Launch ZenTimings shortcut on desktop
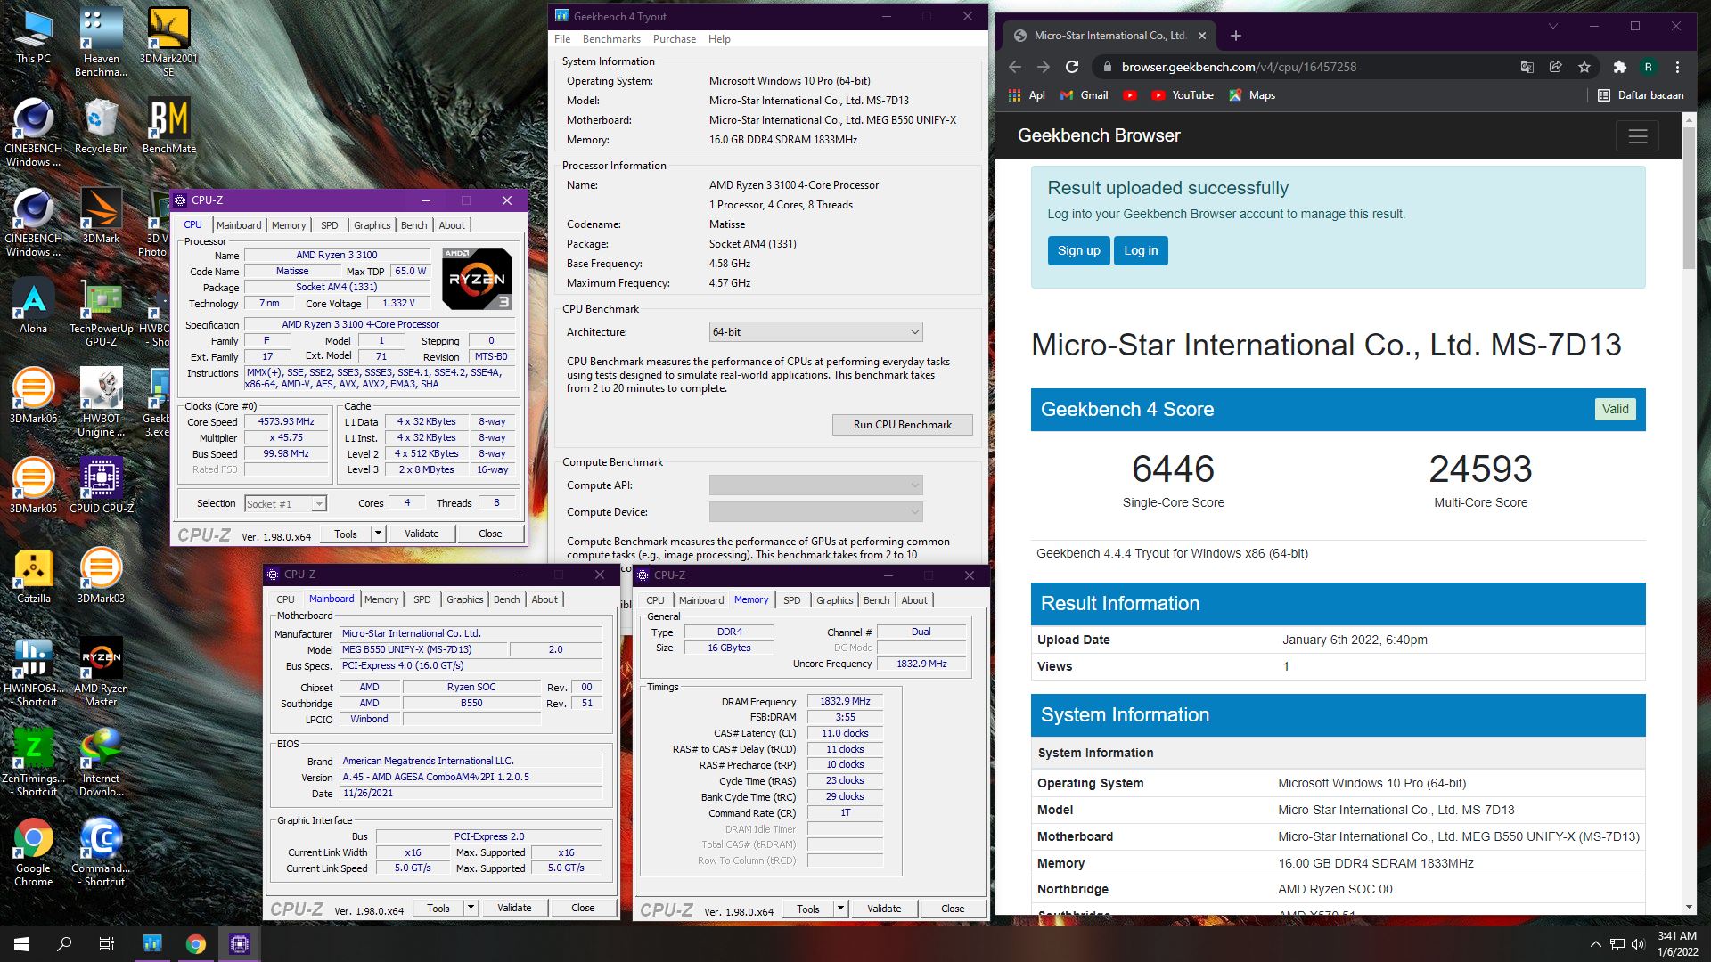 point(34,762)
